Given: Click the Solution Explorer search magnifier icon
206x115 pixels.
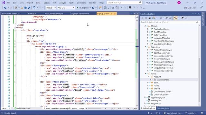Looking at the screenshot, I should point(197,22).
